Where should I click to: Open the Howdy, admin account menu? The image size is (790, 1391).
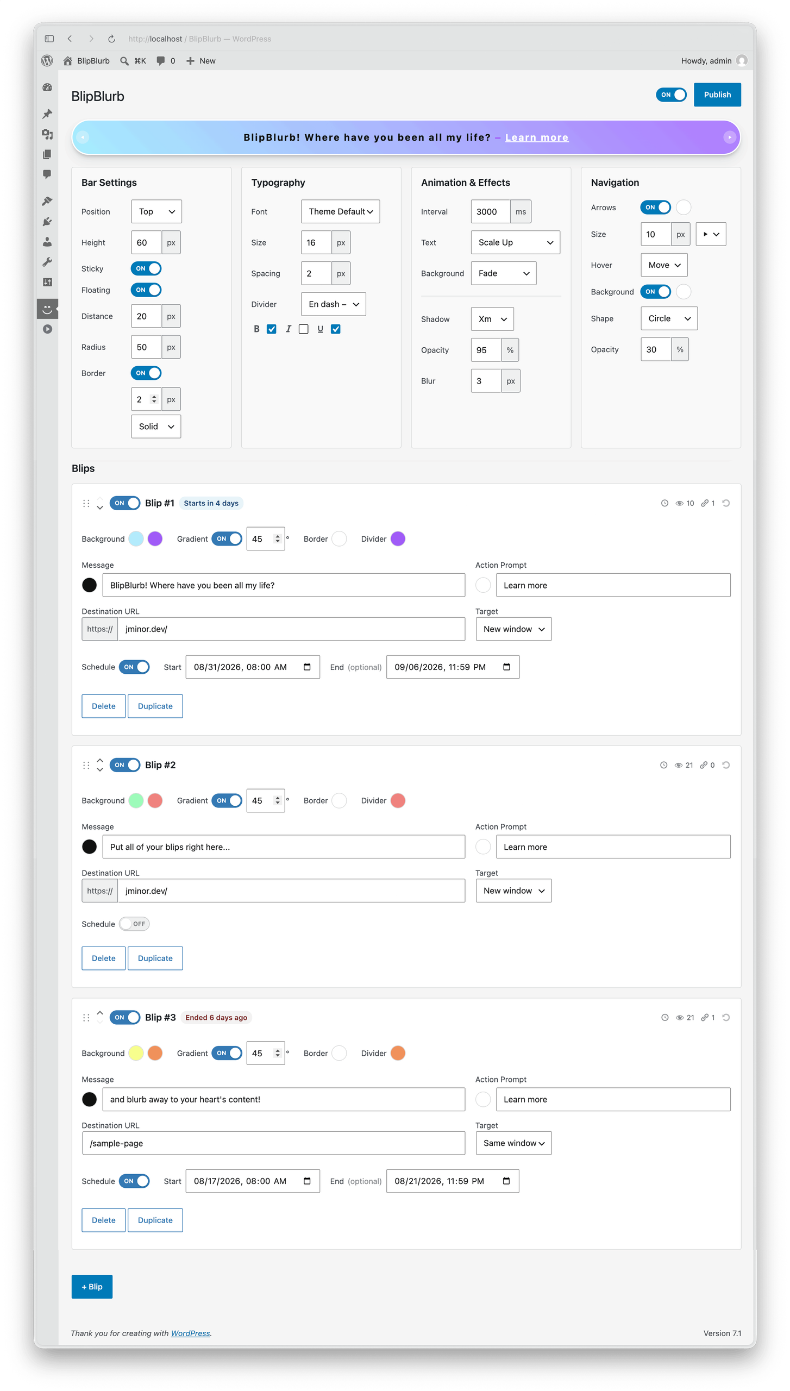coord(714,61)
